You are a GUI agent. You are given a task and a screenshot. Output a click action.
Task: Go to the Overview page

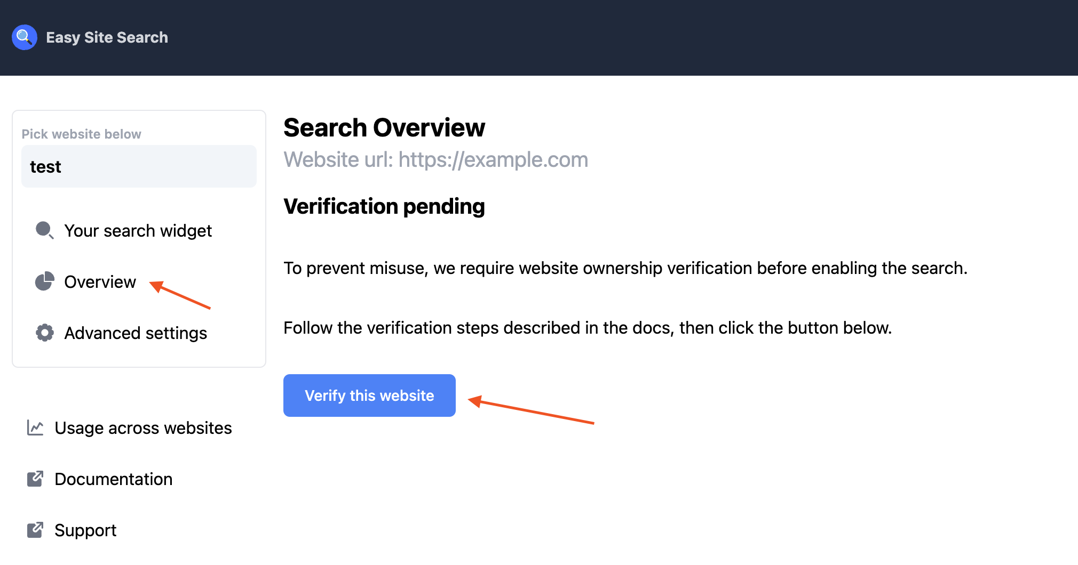[100, 281]
